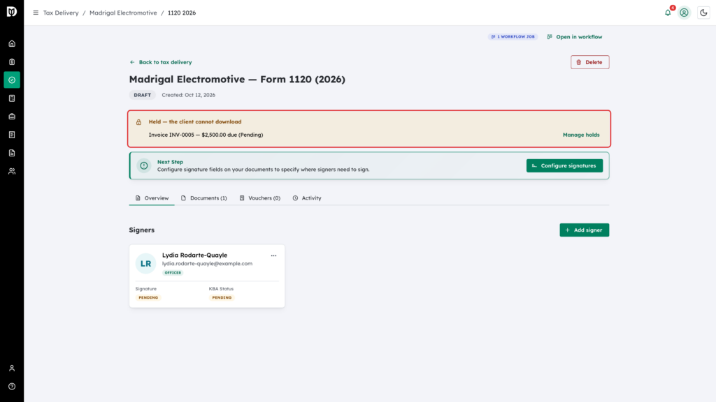Open the calculator icon in sidebar
The width and height of the screenshot is (716, 402).
pos(12,98)
